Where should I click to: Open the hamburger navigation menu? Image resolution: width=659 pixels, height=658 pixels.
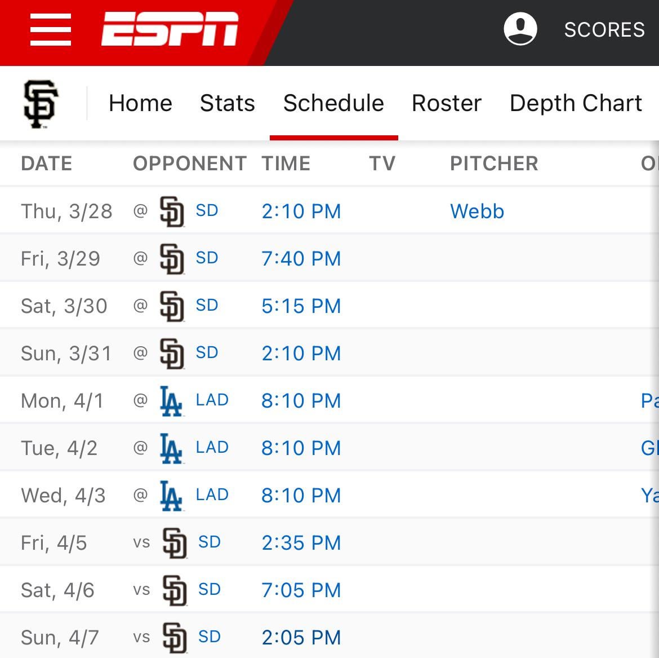tap(51, 29)
